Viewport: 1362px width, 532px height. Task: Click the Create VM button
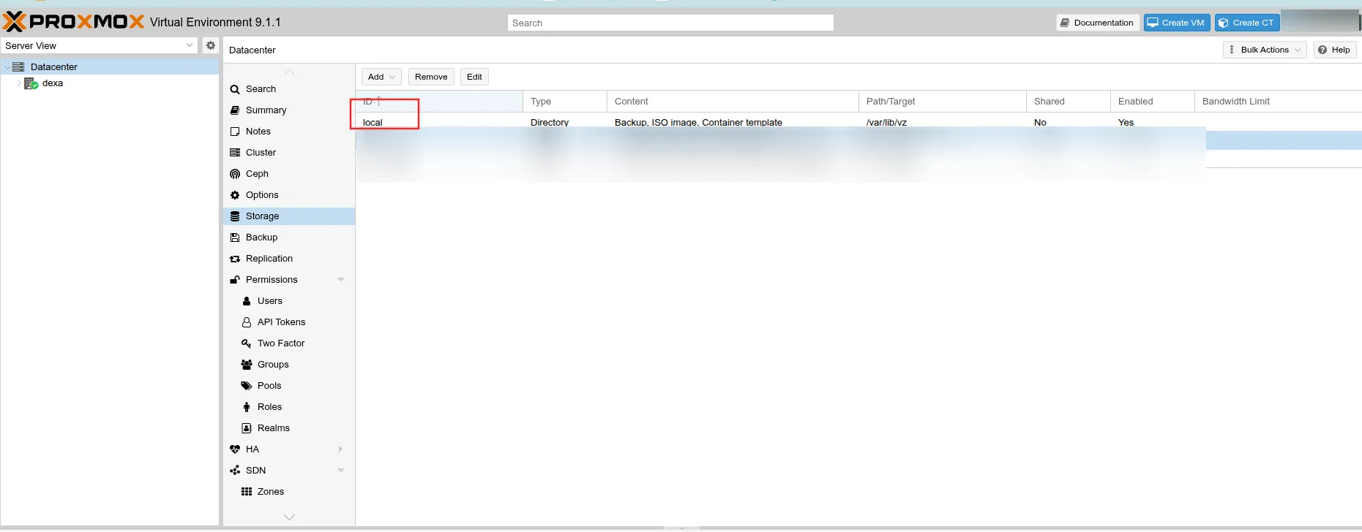(1176, 23)
